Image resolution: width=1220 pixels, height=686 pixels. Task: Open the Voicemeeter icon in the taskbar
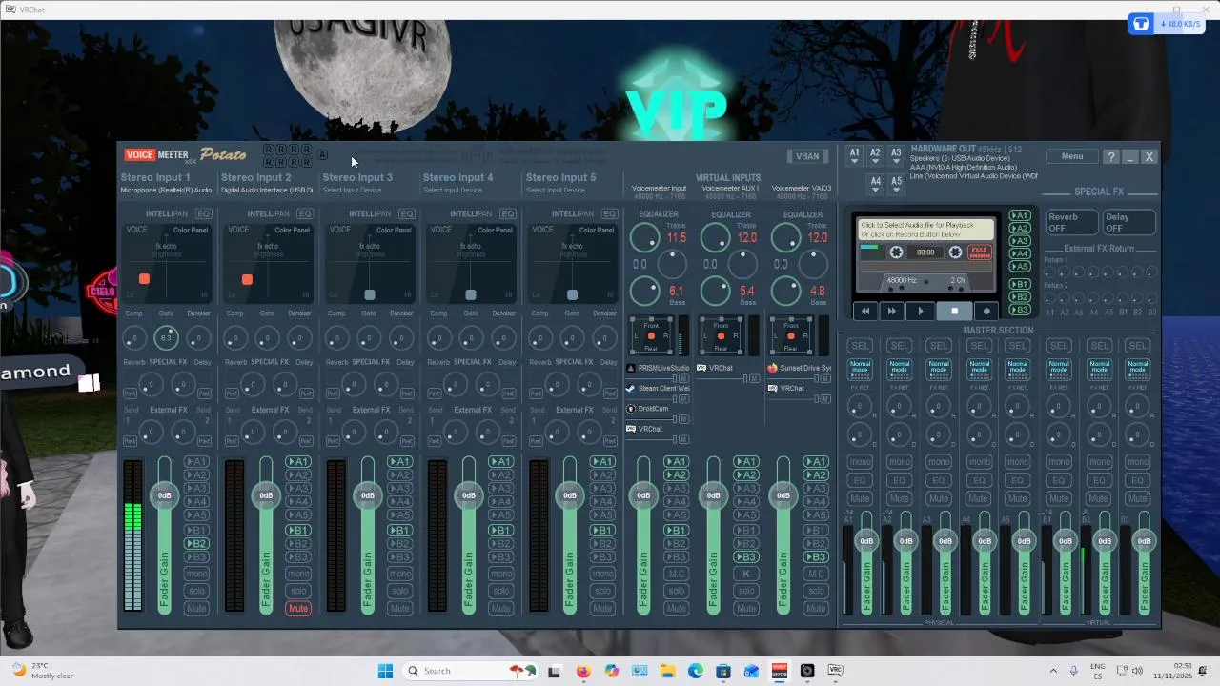(x=780, y=671)
